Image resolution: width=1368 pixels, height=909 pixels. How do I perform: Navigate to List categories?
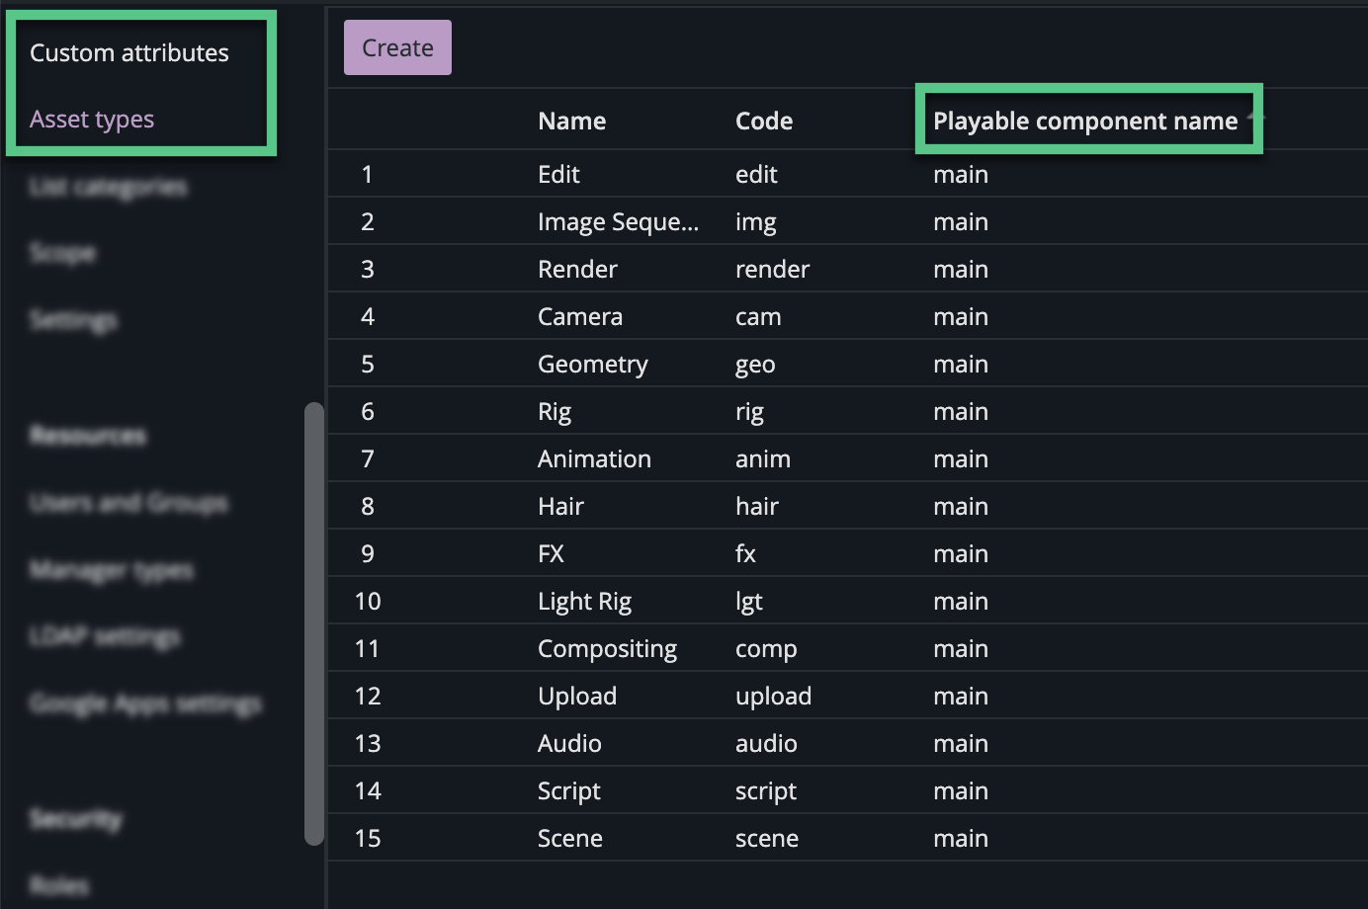(107, 186)
